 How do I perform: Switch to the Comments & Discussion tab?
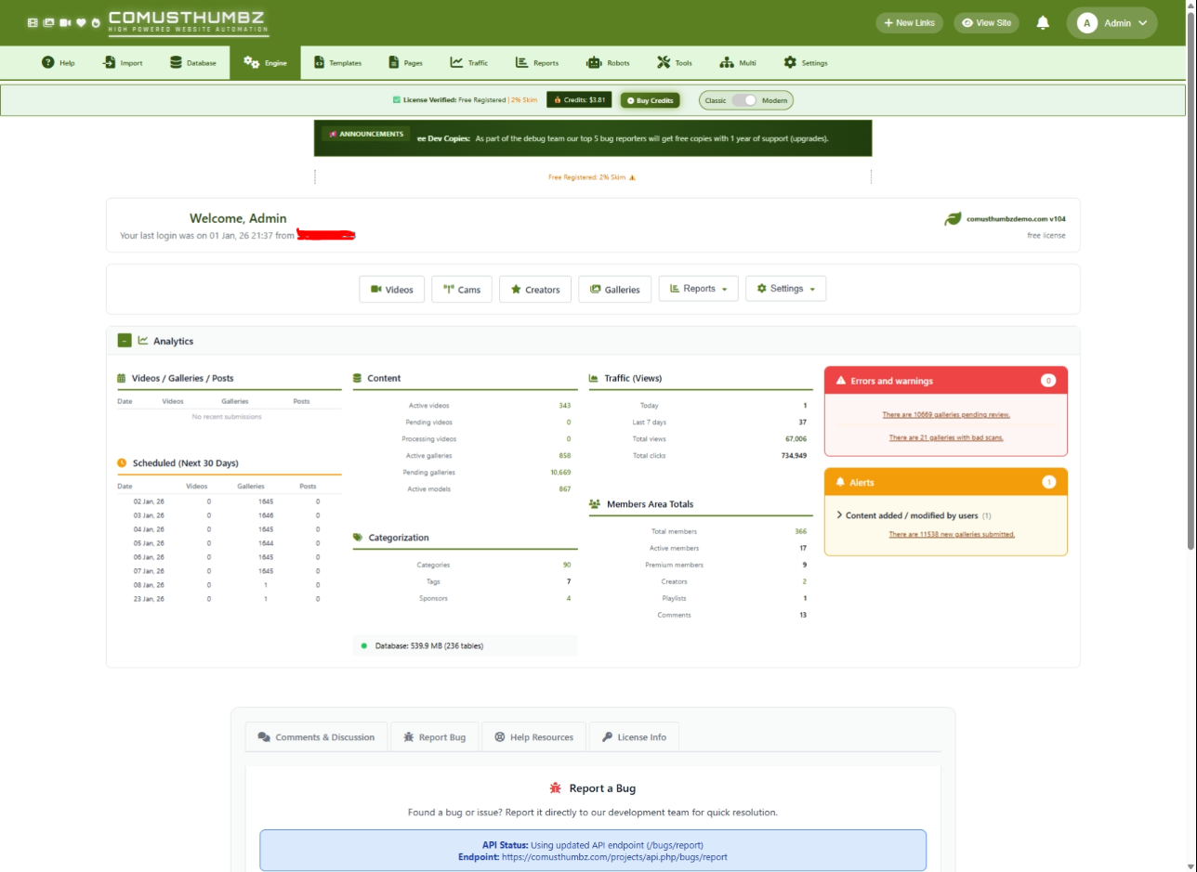pos(316,737)
